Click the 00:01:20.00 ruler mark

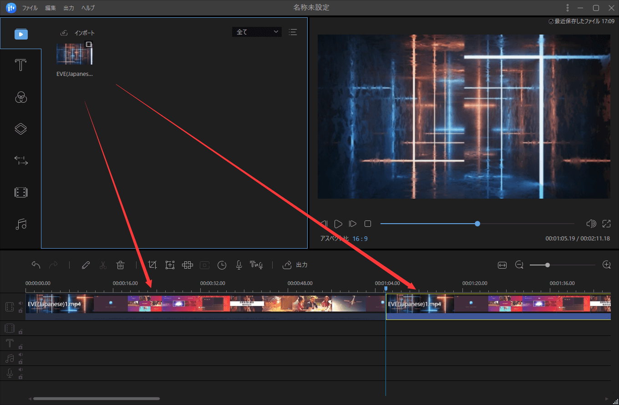pyautogui.click(x=475, y=283)
